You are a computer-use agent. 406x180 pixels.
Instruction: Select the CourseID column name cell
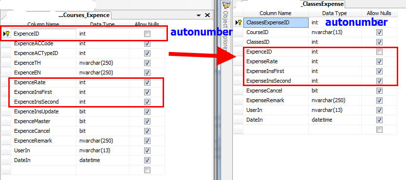pos(276,33)
